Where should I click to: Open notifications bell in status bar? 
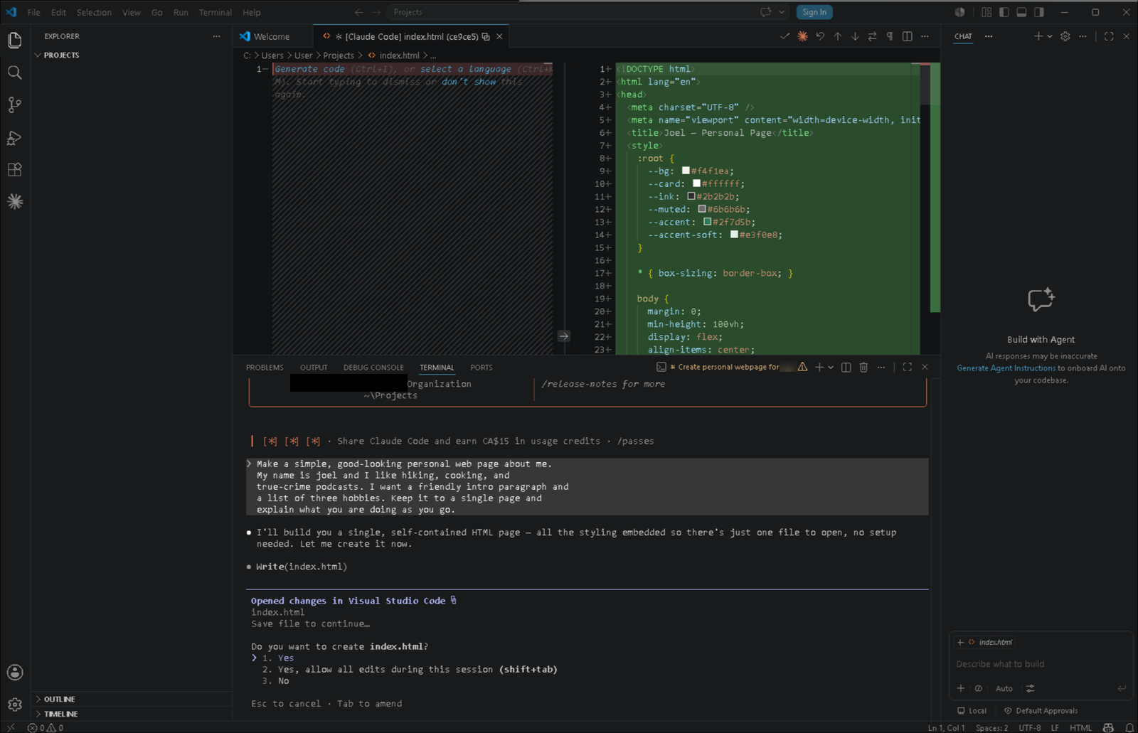point(1129,727)
